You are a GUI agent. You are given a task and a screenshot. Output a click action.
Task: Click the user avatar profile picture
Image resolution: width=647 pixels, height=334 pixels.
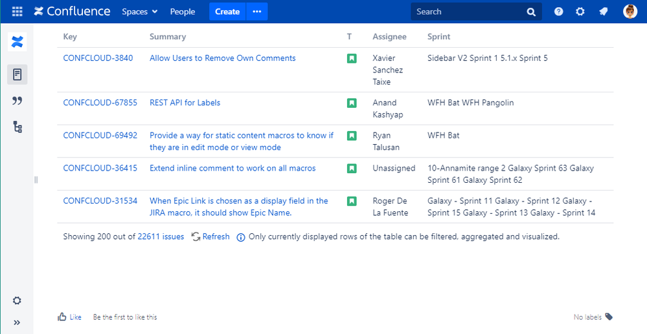tap(630, 12)
